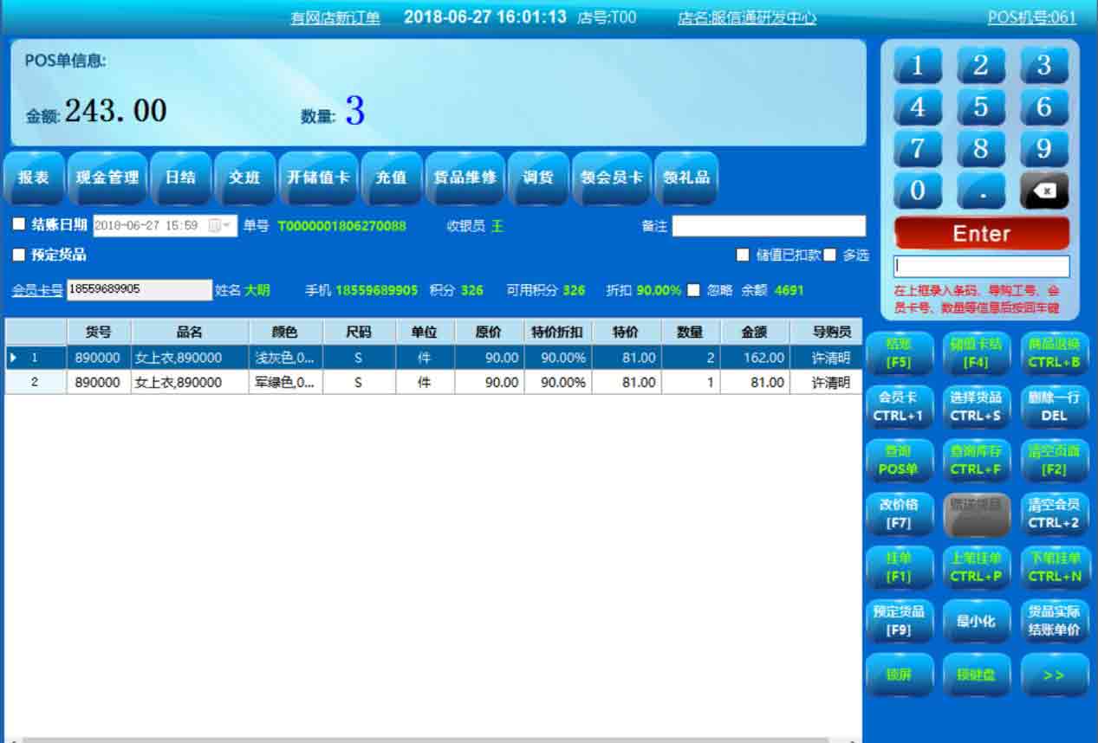
Task: Click the 日结 daily settlement button
Action: point(180,178)
